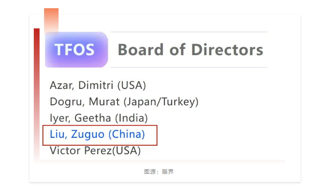Click the word Directors in the heading

[x=227, y=50]
